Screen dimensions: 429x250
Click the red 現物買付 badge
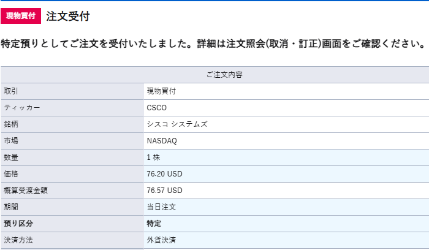[x=20, y=17]
